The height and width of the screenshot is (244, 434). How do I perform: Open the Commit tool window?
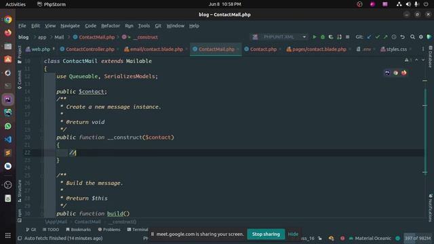coord(20,79)
